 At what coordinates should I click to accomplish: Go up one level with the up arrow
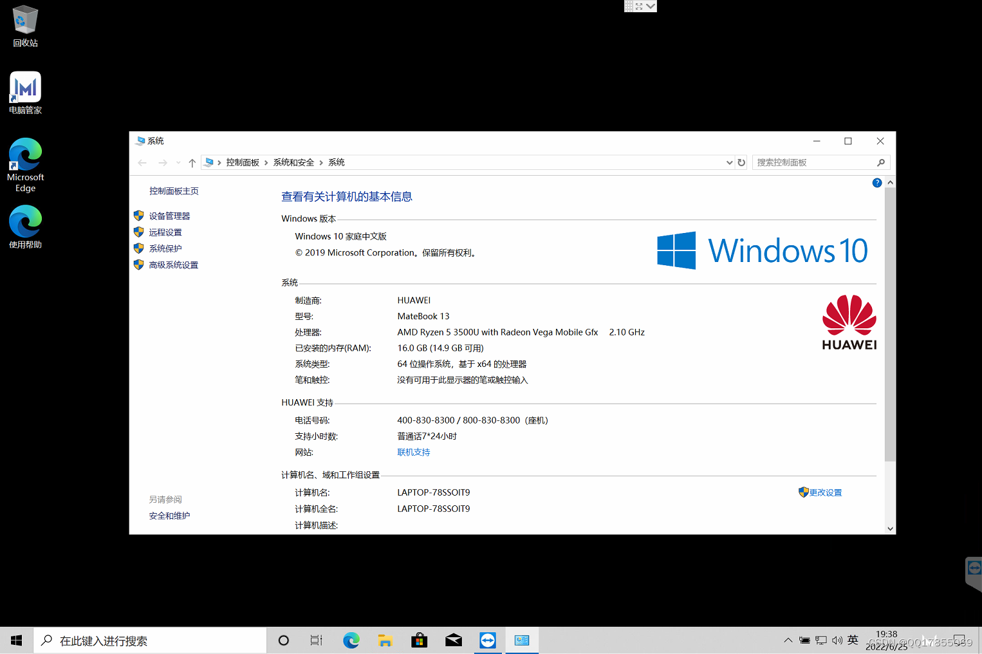(x=192, y=163)
